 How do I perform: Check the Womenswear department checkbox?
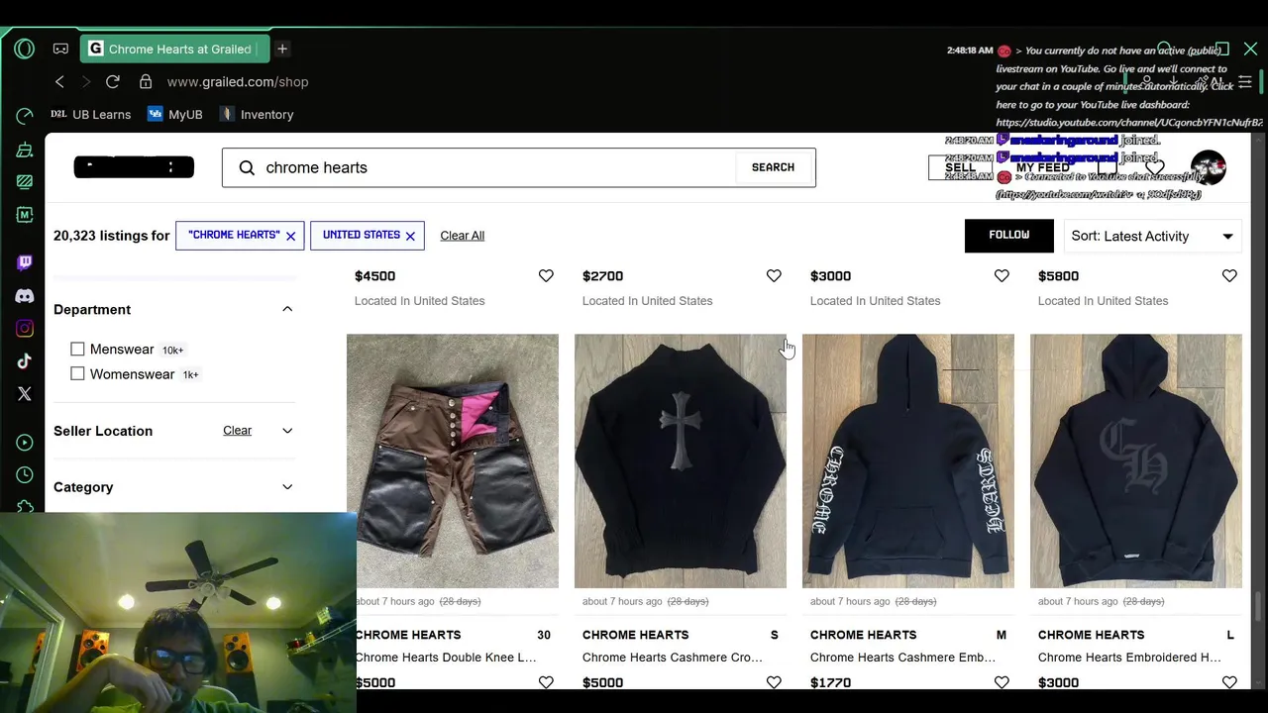pos(77,373)
